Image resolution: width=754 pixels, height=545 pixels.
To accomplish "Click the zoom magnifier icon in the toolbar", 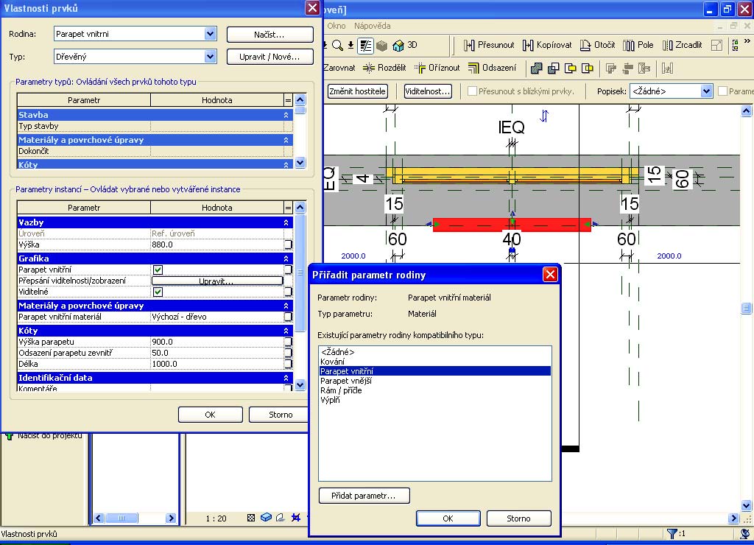I will tap(337, 45).
